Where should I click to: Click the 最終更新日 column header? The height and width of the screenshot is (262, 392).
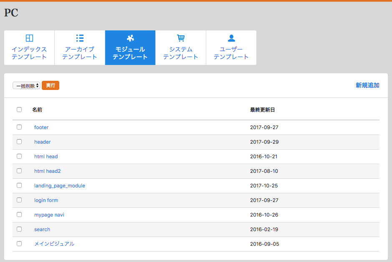point(263,110)
